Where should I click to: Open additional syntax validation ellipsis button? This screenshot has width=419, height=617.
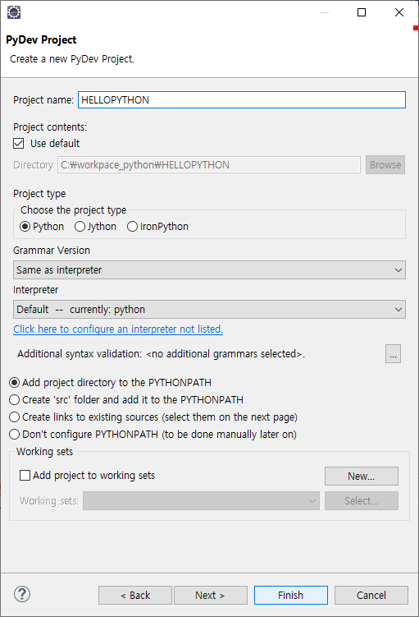(393, 354)
